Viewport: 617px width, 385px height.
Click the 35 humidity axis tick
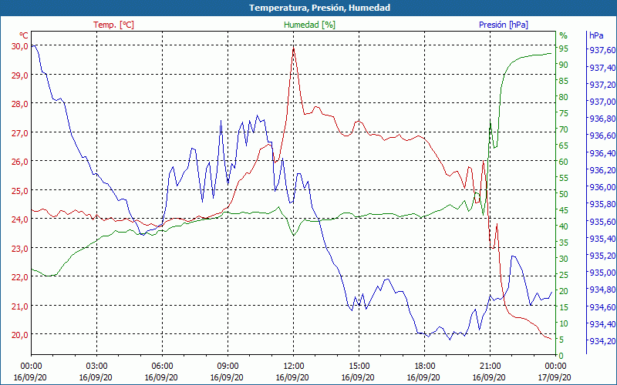point(564,243)
